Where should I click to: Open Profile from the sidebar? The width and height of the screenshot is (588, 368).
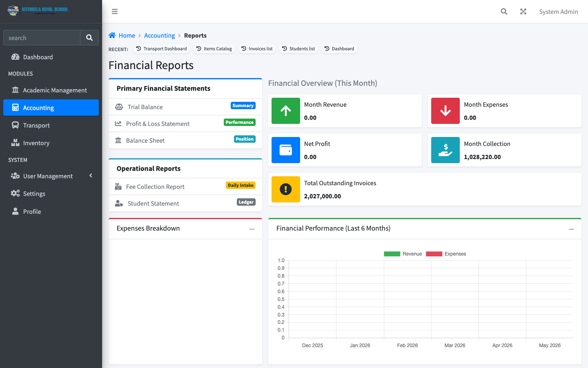point(51,211)
